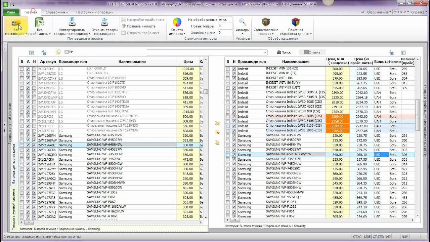The height and width of the screenshot is (242, 430).
Task: Open the Файл tab
Action: [11, 12]
